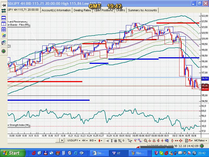Toggle the dotted selection arrows toolbar icon
The height and width of the screenshot is (157, 209).
120,141
